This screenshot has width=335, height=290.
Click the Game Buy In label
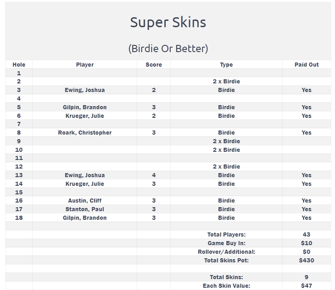[x=226, y=243]
